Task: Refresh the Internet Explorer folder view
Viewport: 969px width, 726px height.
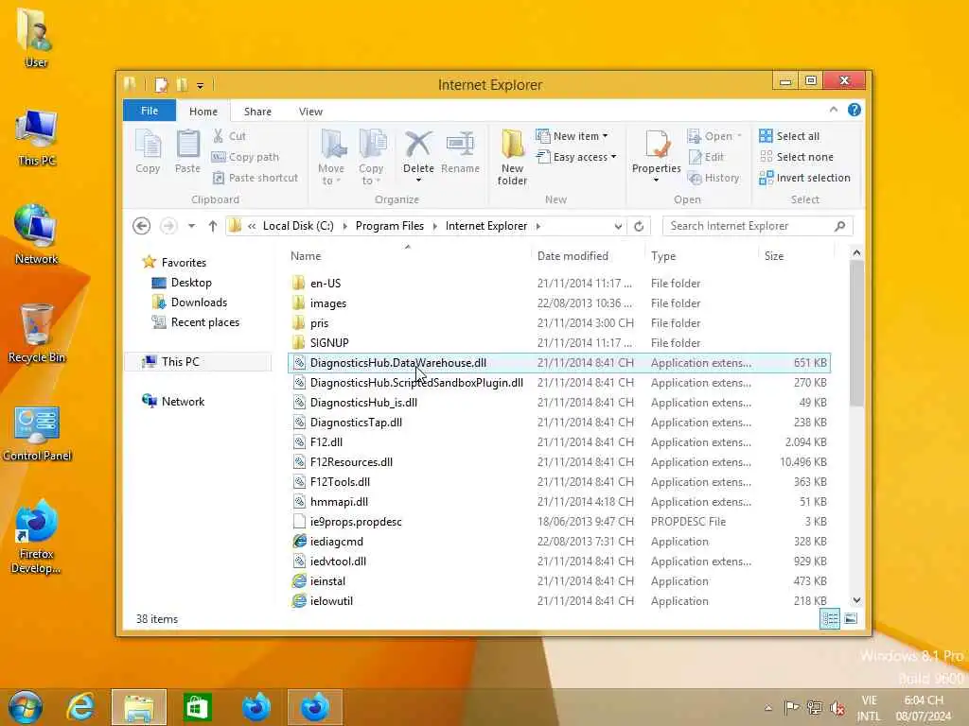Action: coord(639,226)
